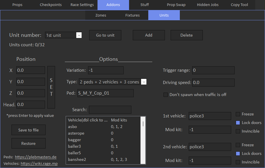
Task: Click the Delete unit button
Action: point(187,35)
